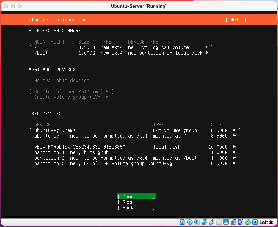Image resolution: width=278 pixels, height=227 pixels.
Task: Click the USED DEVICES heading
Action: point(45,114)
